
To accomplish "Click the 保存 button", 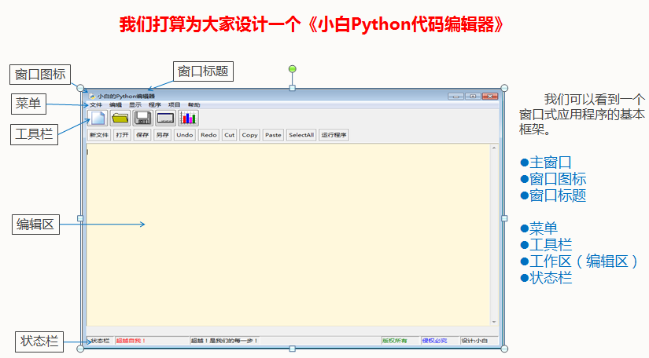I will [x=142, y=135].
